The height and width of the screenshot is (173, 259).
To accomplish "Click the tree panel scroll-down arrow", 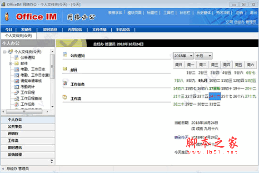I will 52,107.
